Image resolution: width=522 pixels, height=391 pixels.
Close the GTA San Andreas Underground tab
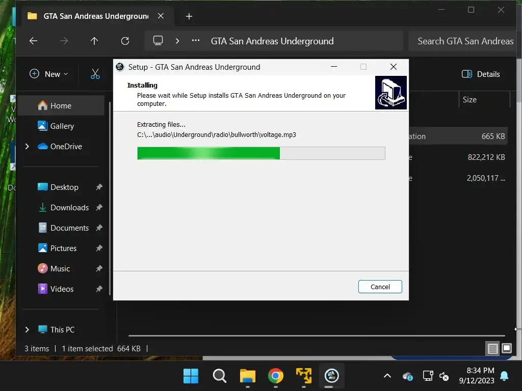point(161,16)
